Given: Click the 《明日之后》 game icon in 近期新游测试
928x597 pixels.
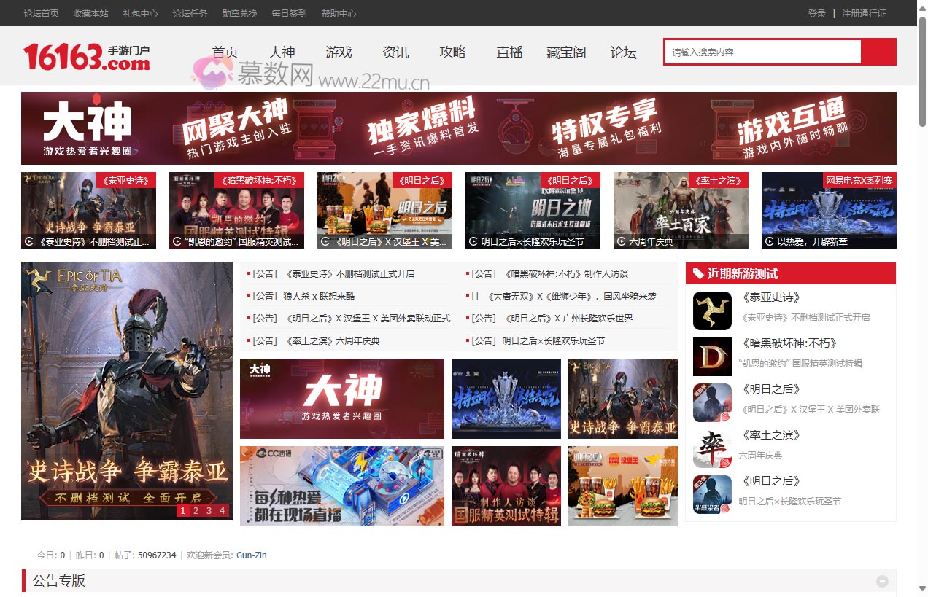Looking at the screenshot, I should (x=712, y=402).
